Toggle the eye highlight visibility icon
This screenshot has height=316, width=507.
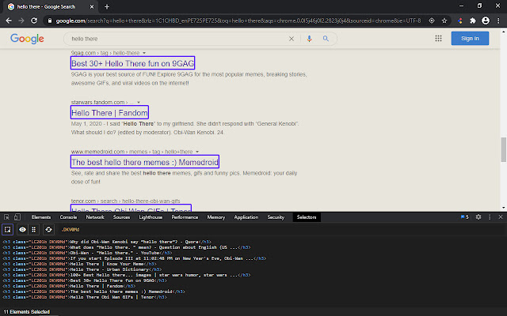point(22,230)
